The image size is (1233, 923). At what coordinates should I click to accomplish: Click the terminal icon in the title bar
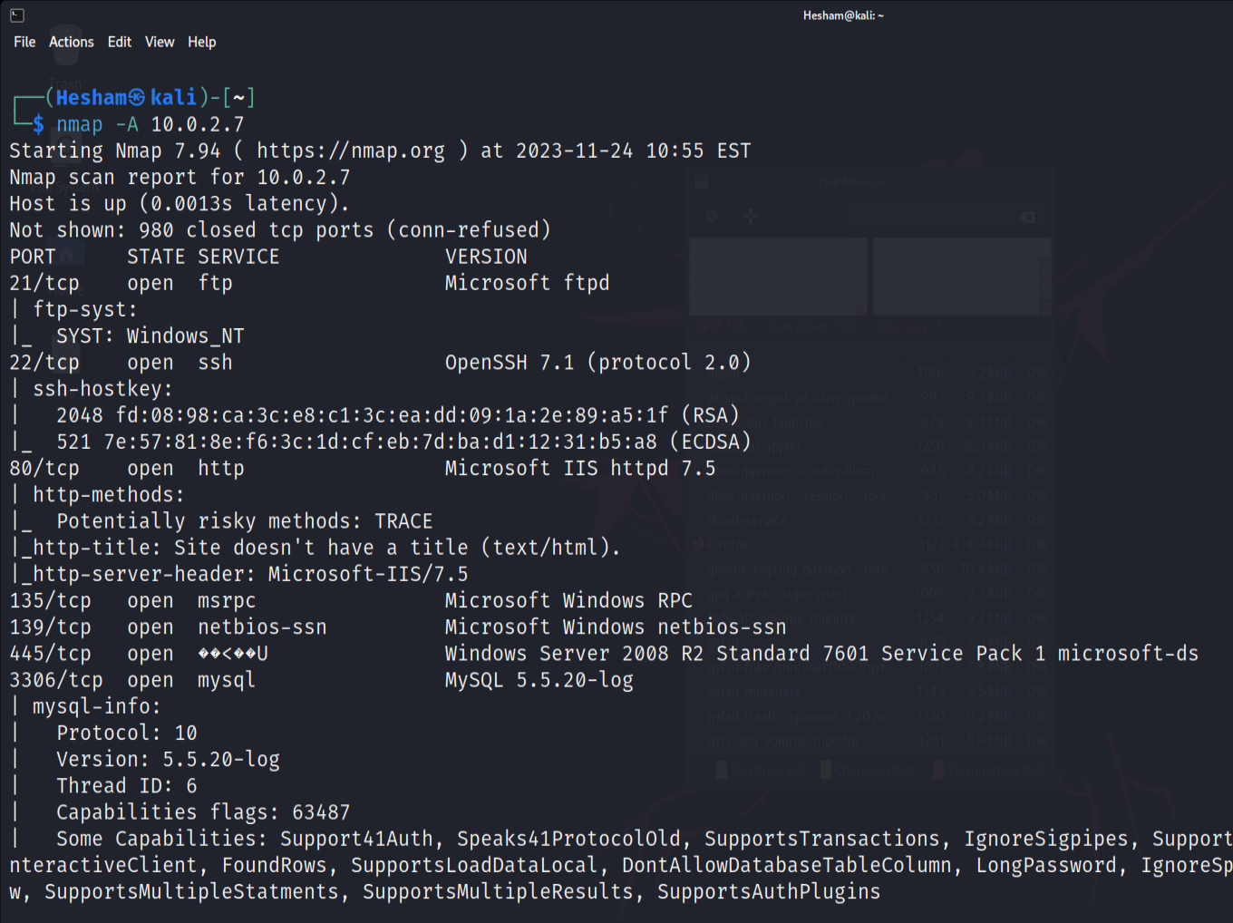(x=17, y=15)
